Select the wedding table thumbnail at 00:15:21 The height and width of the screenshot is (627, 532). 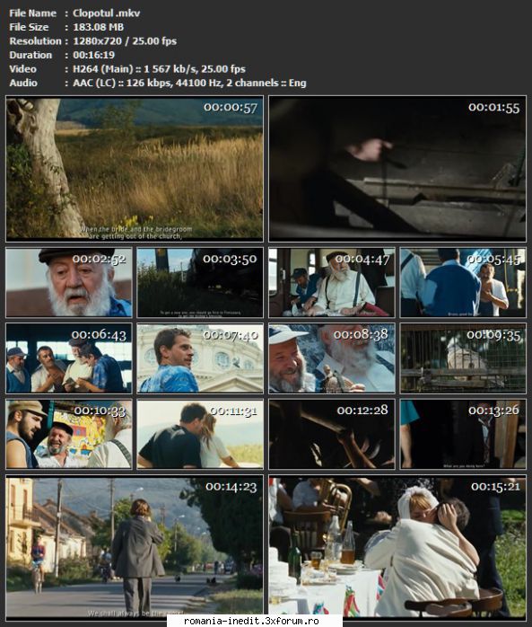(397, 547)
